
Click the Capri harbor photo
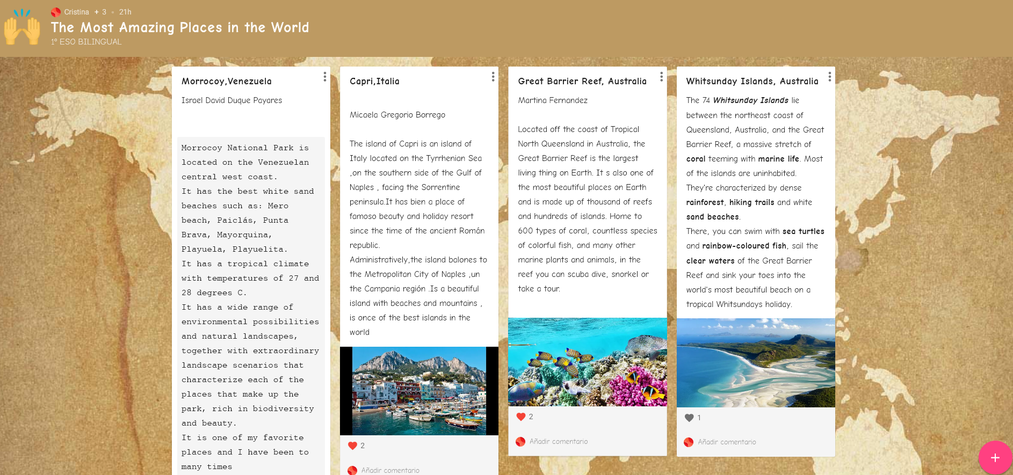pos(419,391)
